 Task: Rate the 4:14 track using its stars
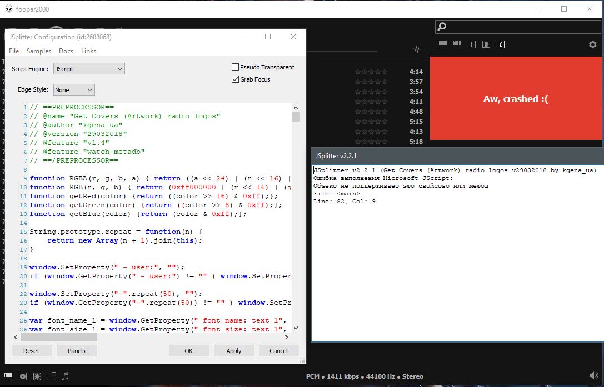(371, 72)
